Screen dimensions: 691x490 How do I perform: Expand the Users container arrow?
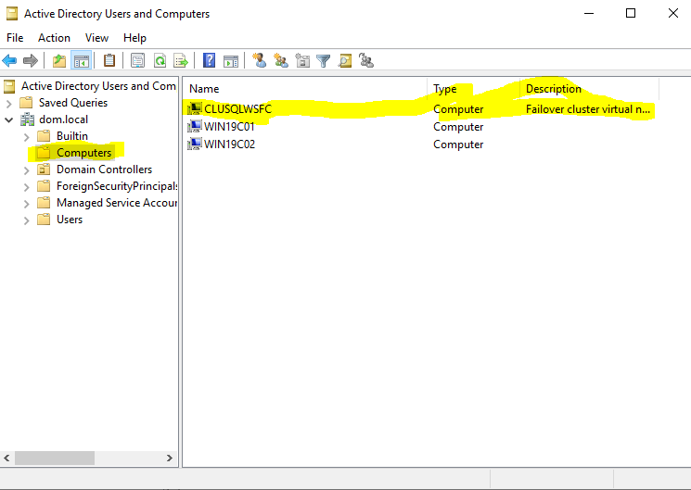coord(26,220)
